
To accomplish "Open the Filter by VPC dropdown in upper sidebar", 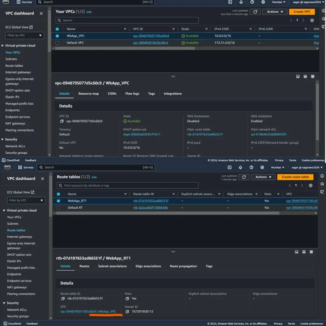I will pyautogui.click(x=24, y=35).
